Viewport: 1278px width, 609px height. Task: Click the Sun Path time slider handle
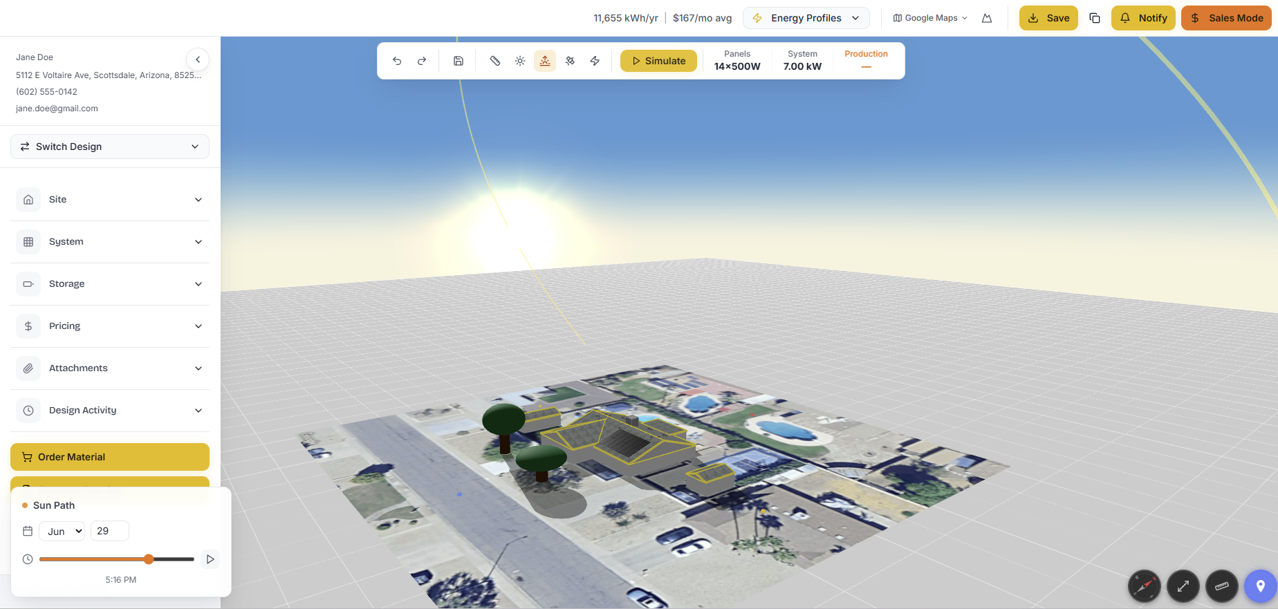(149, 559)
